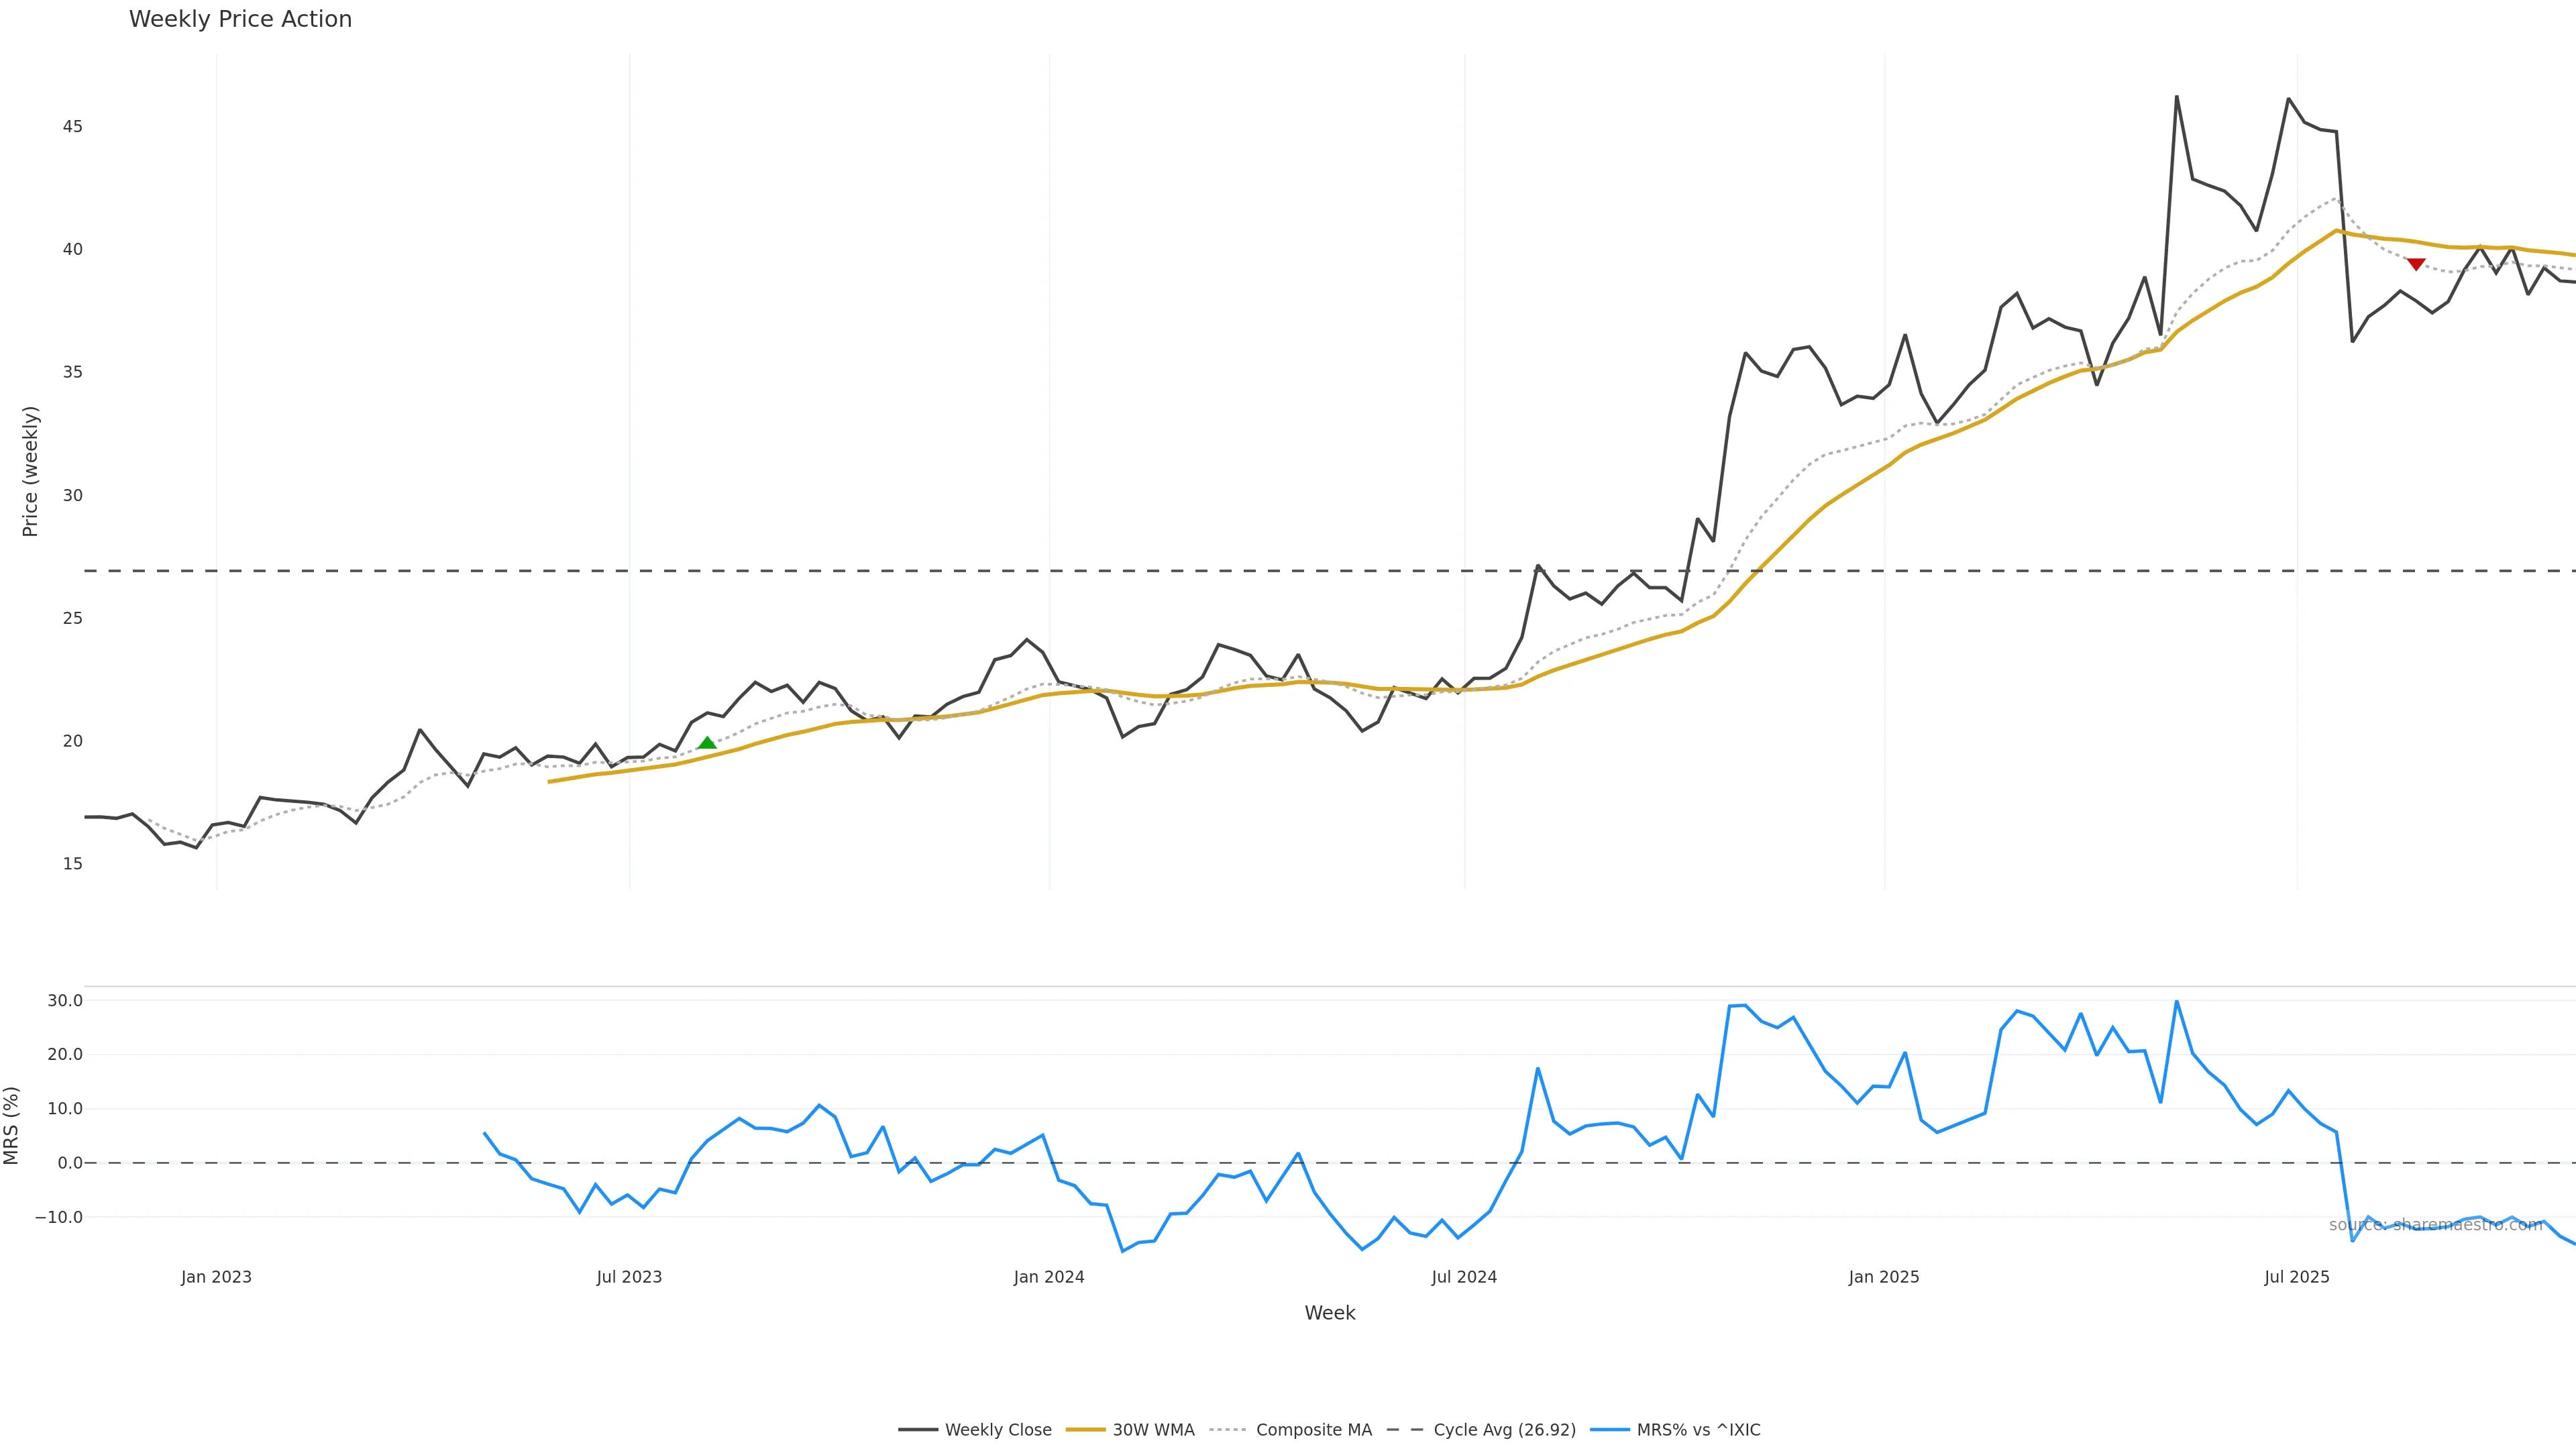This screenshot has height=1449, width=2576.
Task: Click the dashed Cycle Avg legend line sample
Action: click(1405, 1430)
